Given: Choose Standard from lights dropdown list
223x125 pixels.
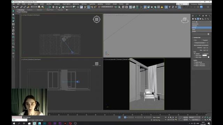Looking at the screenshot, I should pyautogui.click(x=201, y=26).
